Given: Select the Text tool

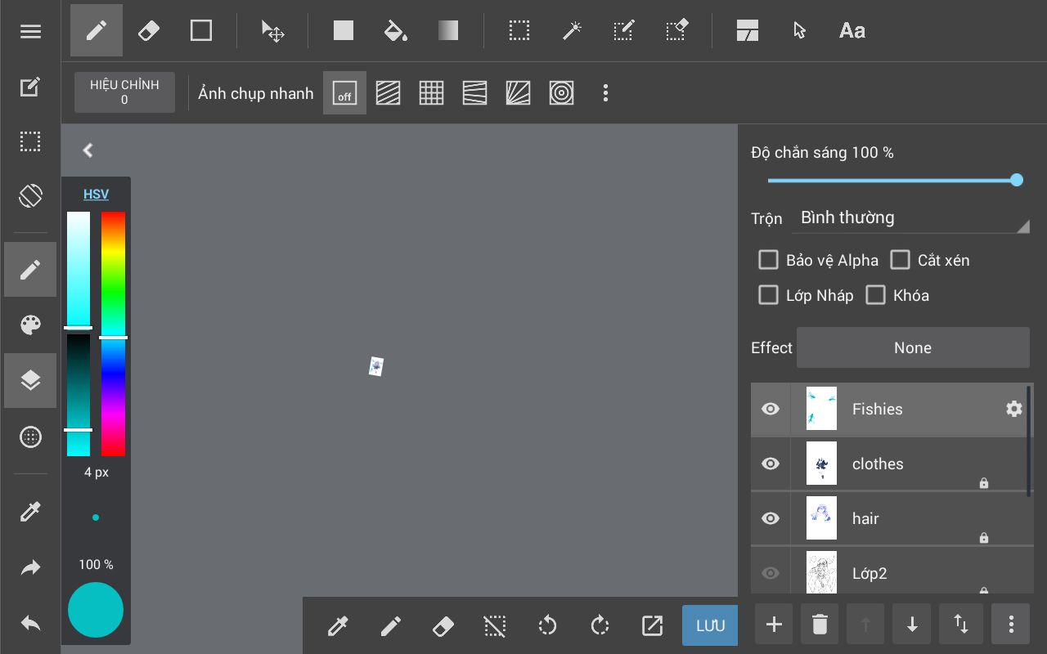Looking at the screenshot, I should click(852, 31).
